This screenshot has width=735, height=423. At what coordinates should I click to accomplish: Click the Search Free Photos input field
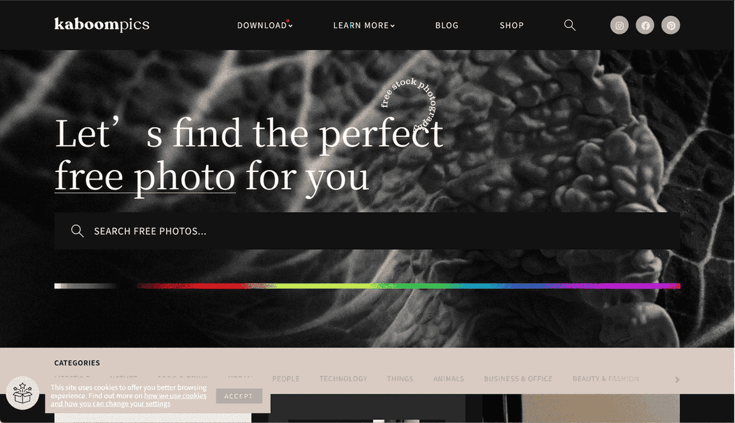click(x=367, y=231)
